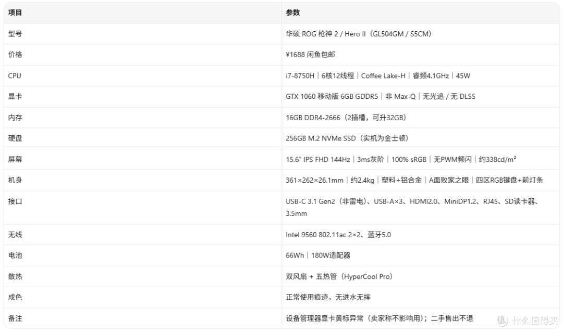Click the 内存 row label
The width and height of the screenshot is (563, 332).
click(x=15, y=118)
